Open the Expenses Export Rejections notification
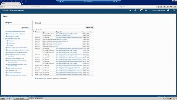177x100 pixels. pyautogui.click(x=63, y=36)
